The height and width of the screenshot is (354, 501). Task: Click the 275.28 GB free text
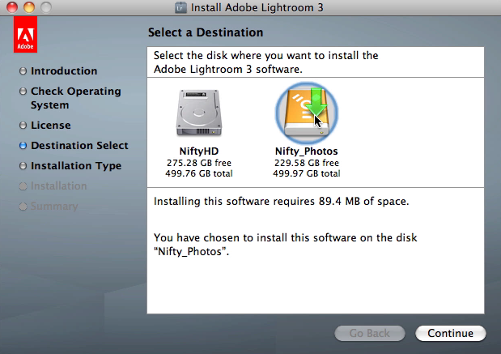pos(199,163)
